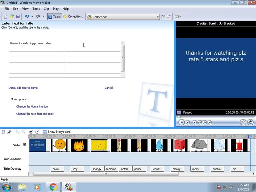Click 'Change the title animation' link
Screen dimensions: 256x192
coord(32,106)
